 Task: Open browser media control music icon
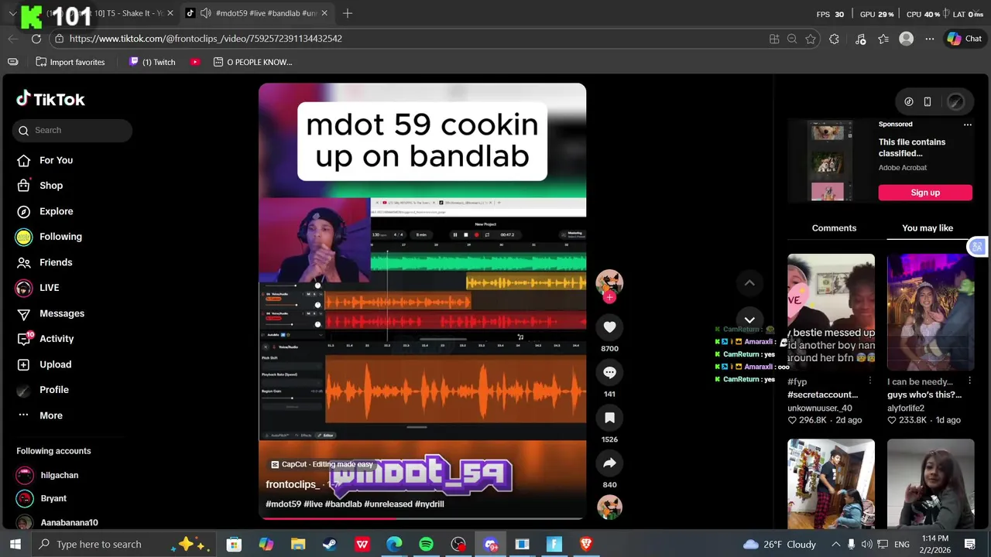click(x=861, y=39)
